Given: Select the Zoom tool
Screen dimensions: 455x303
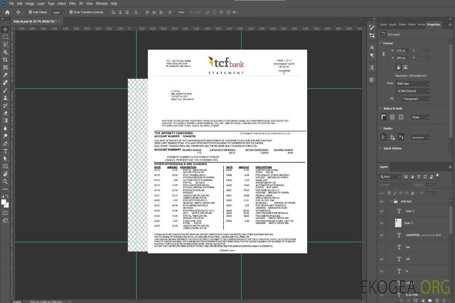Looking at the screenshot, I should click(x=5, y=181).
